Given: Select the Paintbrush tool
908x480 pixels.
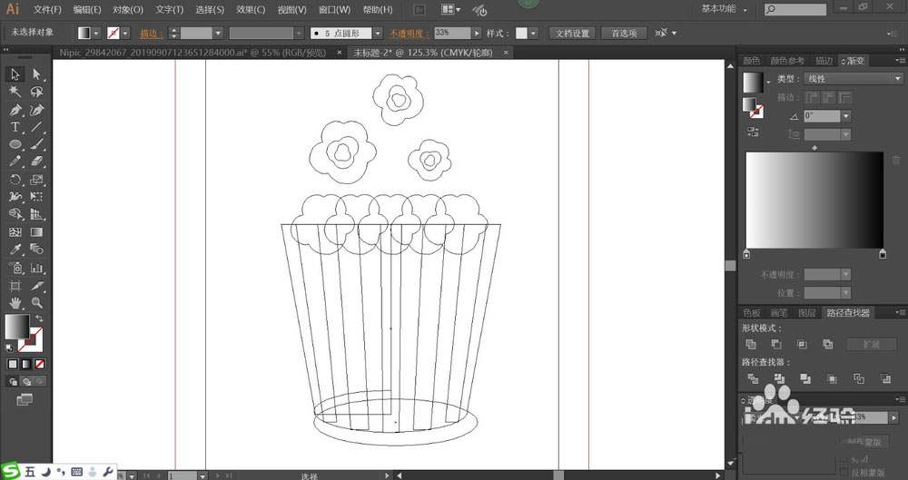Looking at the screenshot, I should pos(36,144).
